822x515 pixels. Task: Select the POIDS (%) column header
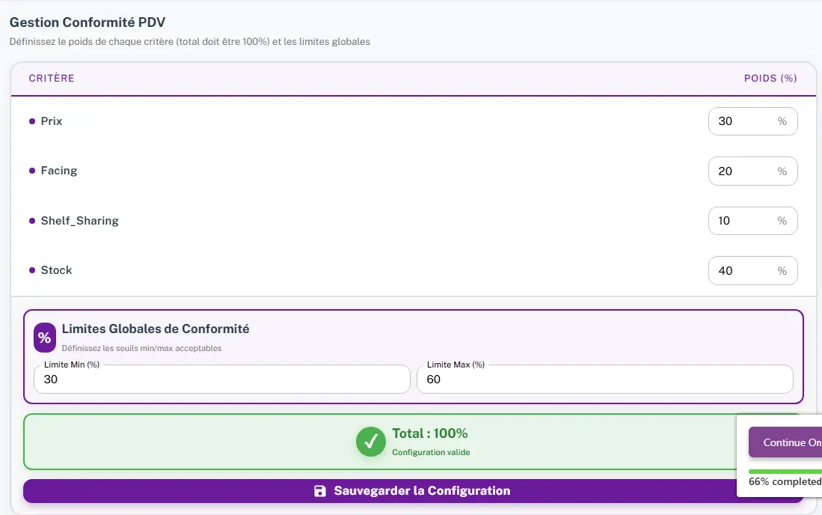click(770, 78)
